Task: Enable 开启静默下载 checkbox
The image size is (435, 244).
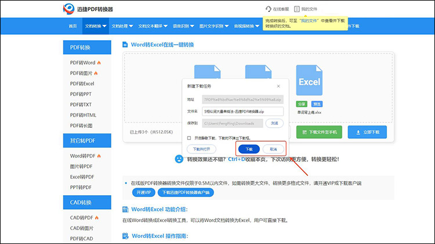Action: coord(189,138)
